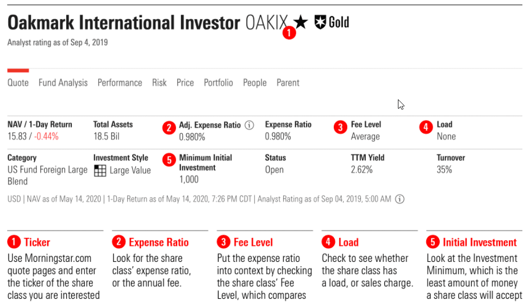
Task: Click the Large Value style box grid icon
Action: (100, 171)
